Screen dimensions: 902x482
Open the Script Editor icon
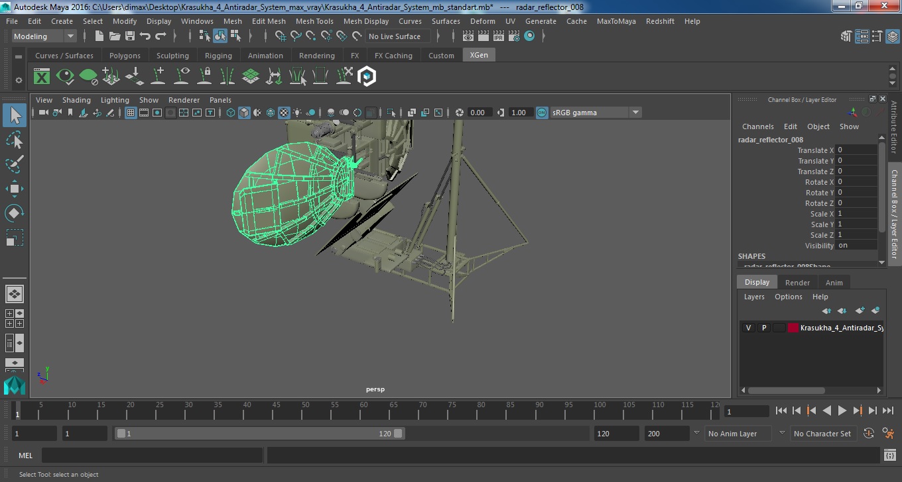click(890, 456)
